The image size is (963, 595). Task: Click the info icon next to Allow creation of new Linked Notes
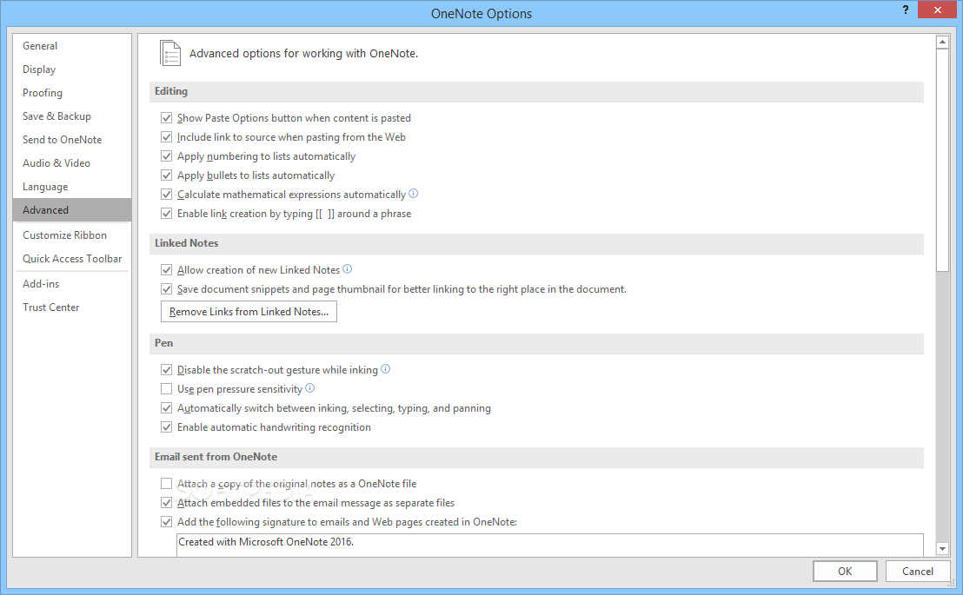[x=347, y=269]
